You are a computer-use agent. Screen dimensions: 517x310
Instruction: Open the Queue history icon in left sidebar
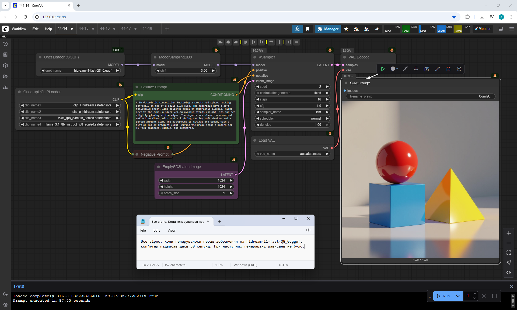point(5,44)
